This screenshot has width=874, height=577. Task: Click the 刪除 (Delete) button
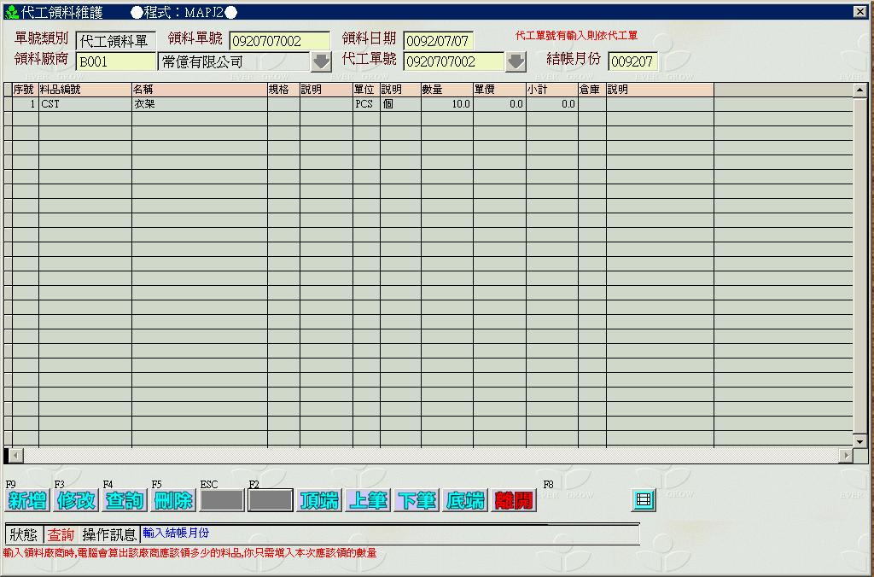click(173, 501)
